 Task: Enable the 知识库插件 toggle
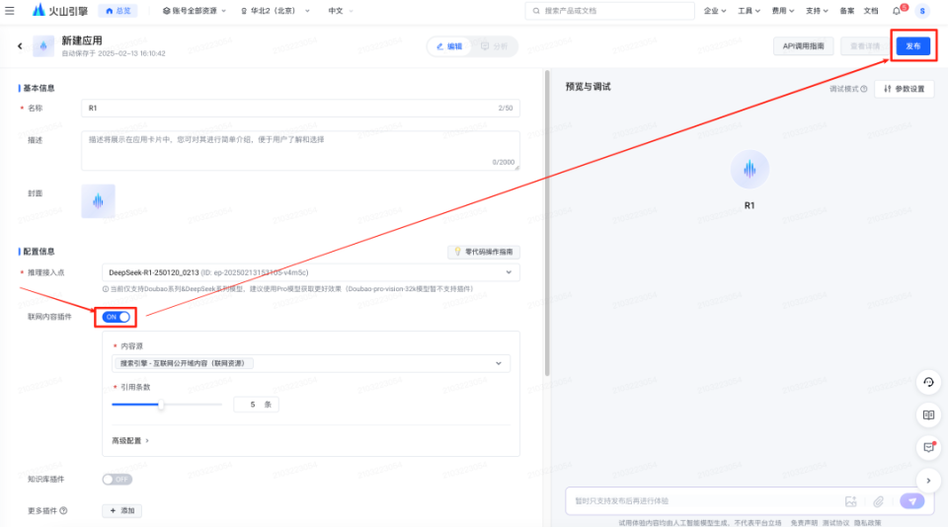[x=117, y=480]
